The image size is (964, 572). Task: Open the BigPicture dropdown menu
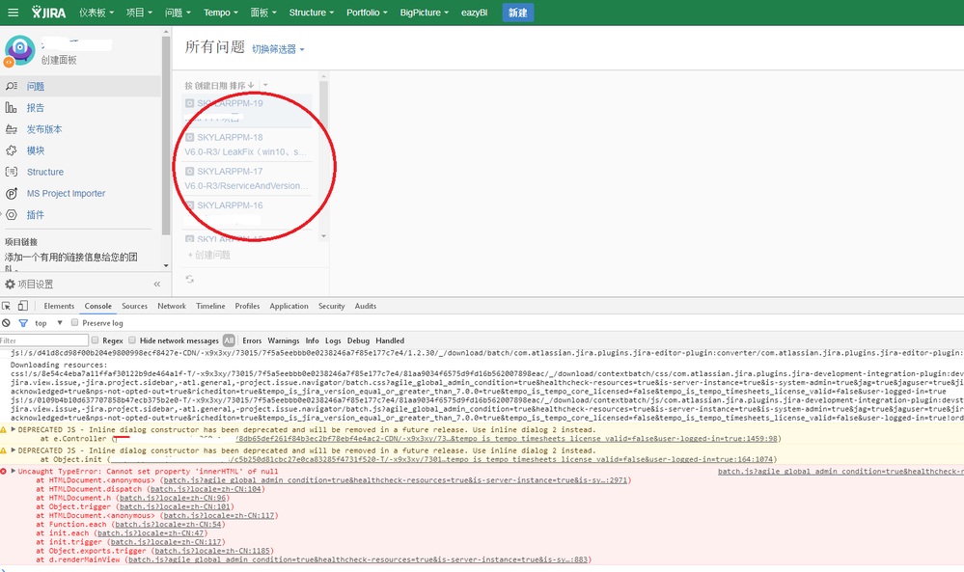425,13
